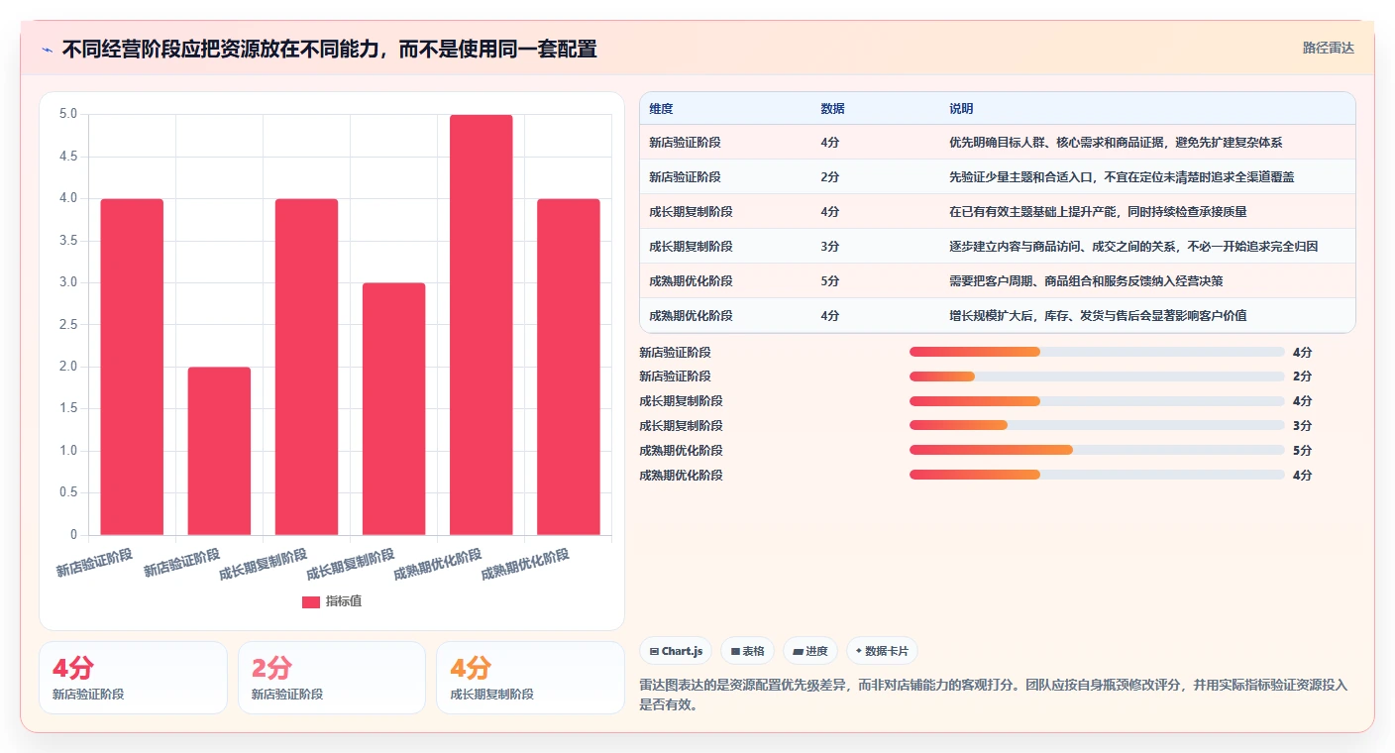Select the row 需要把客户周期、商品组合和服务反馈
1395x753 pixels.
[998, 281]
